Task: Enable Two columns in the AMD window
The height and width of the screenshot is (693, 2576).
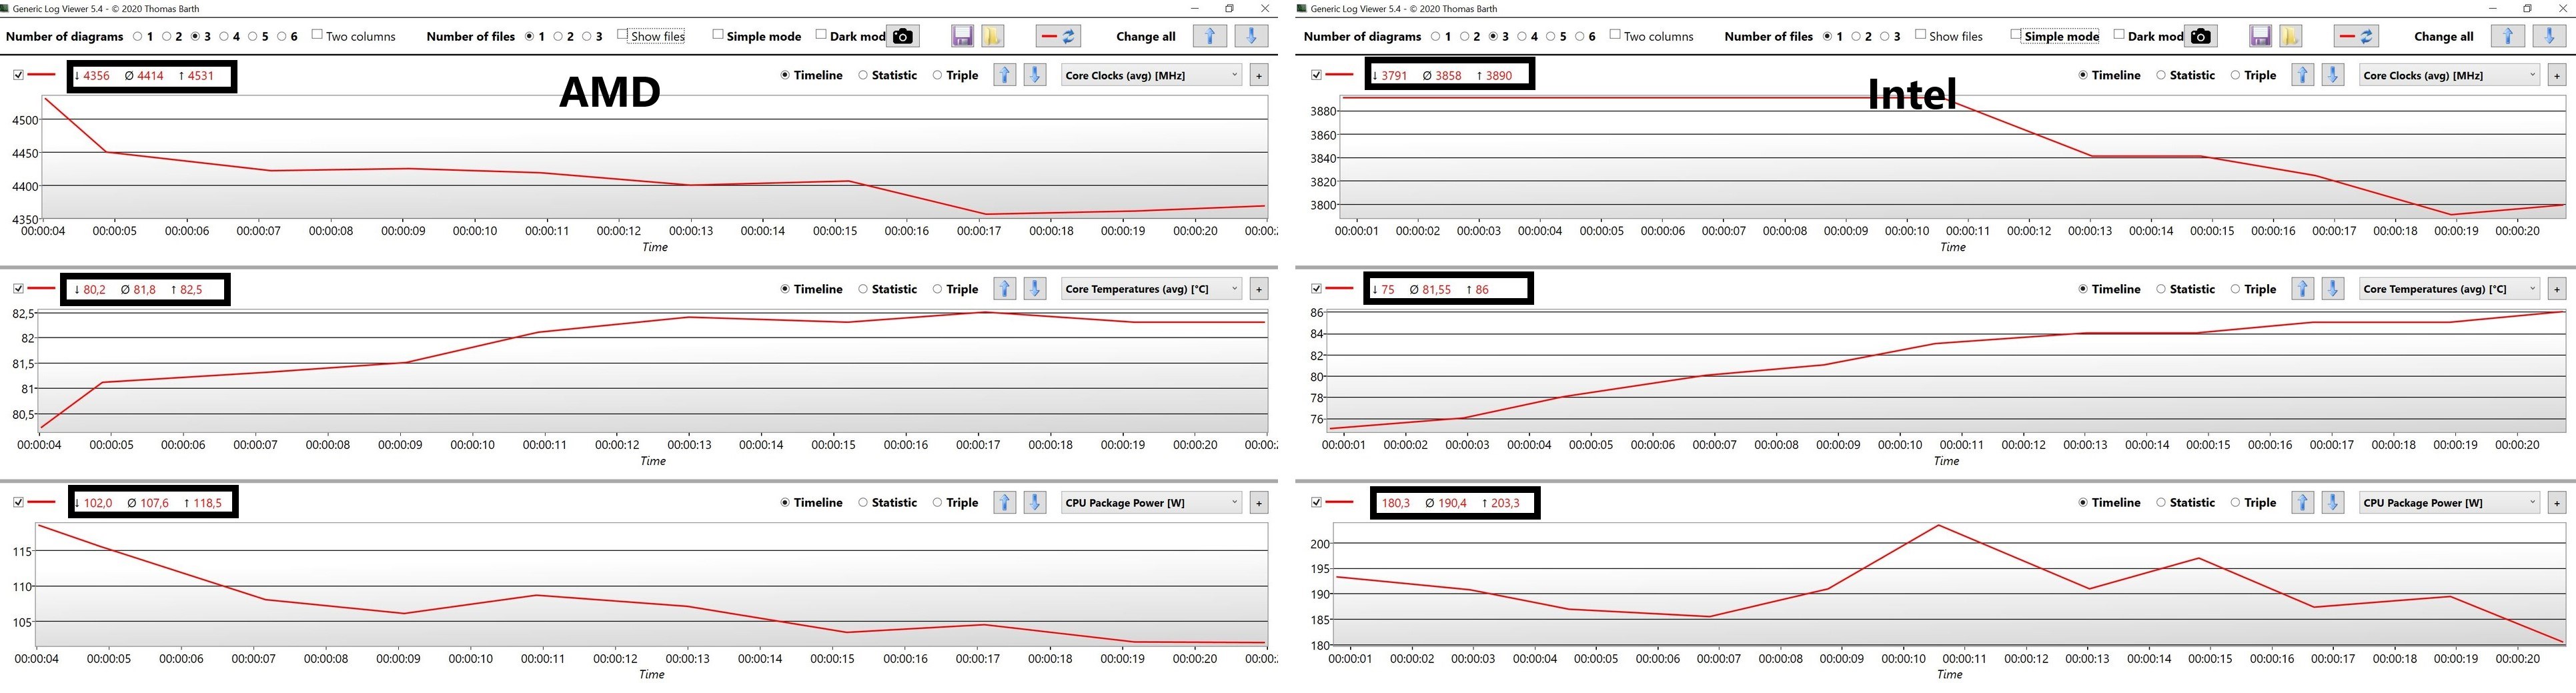Action: tap(317, 35)
